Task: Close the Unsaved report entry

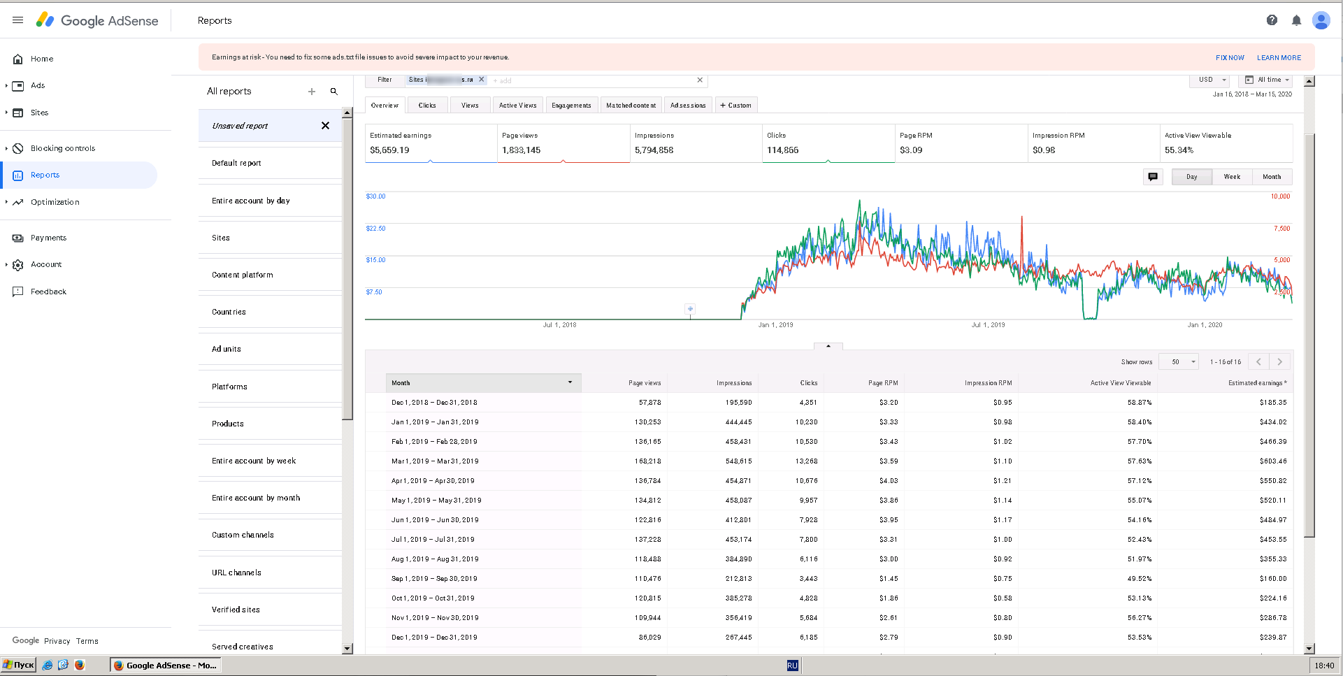Action: [325, 126]
